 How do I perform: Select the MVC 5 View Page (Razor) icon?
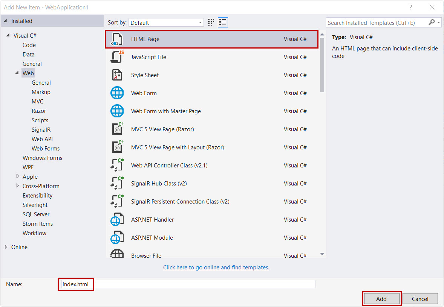coord(117,129)
